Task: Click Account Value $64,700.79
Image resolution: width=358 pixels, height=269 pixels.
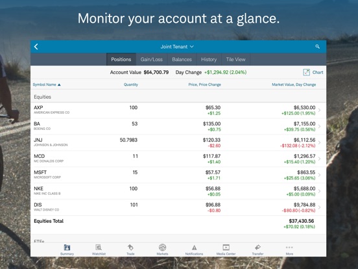Action: (x=139, y=72)
